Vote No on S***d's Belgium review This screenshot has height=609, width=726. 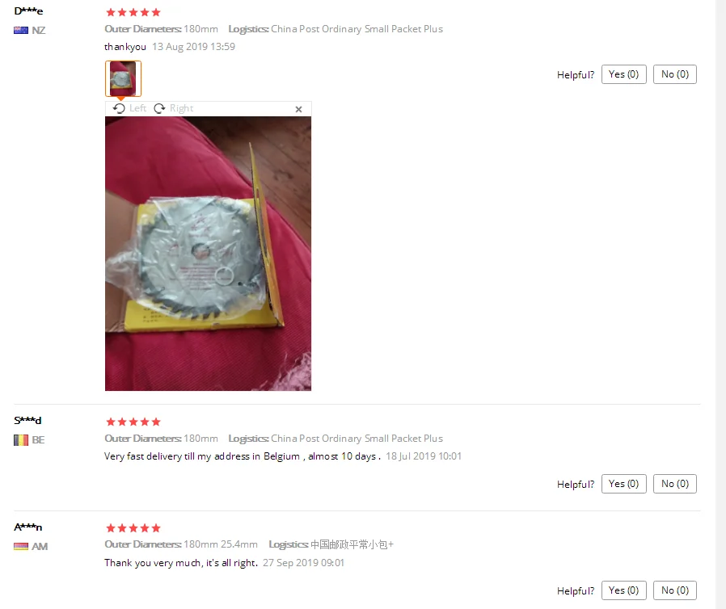[674, 484]
